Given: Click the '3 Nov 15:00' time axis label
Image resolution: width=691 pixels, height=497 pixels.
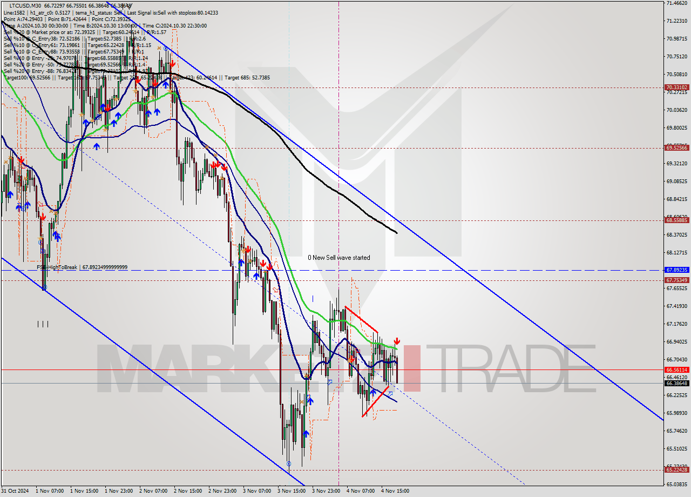Looking at the screenshot, I should 292,491.
